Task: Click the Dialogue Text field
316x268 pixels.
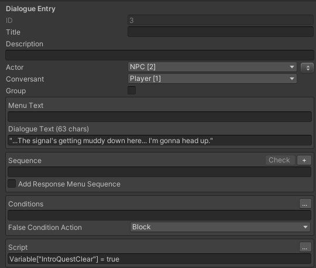Action: click(160, 140)
